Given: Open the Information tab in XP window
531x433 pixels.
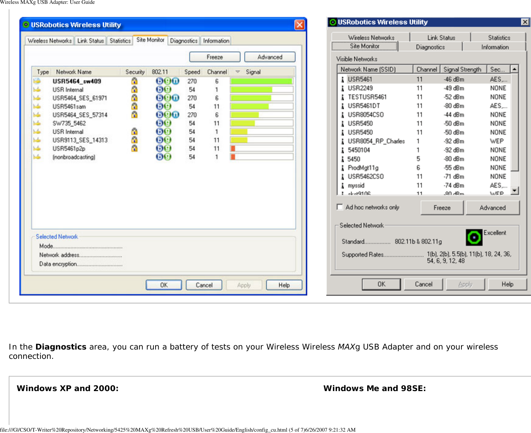Looking at the screenshot, I should click(216, 41).
